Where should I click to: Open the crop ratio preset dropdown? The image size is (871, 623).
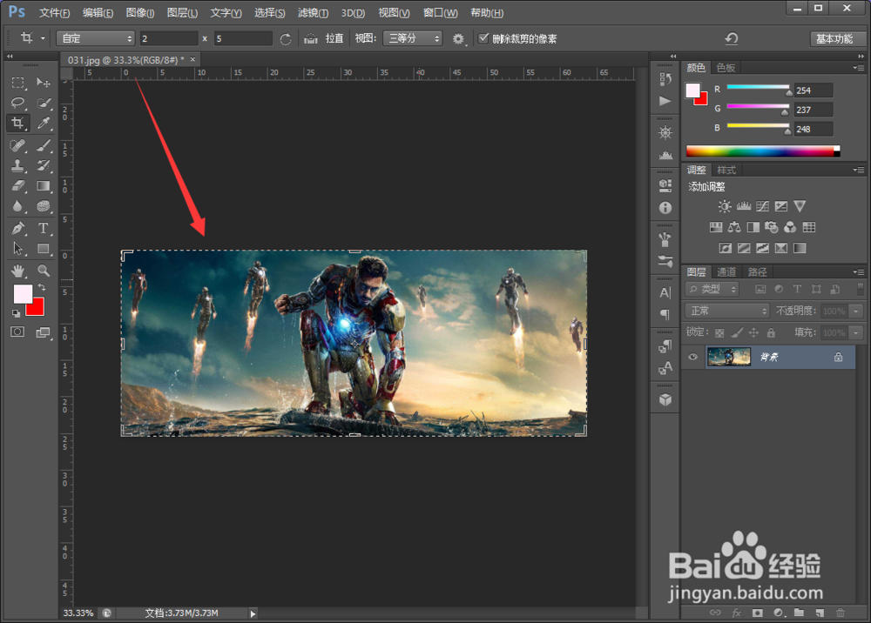tap(96, 38)
